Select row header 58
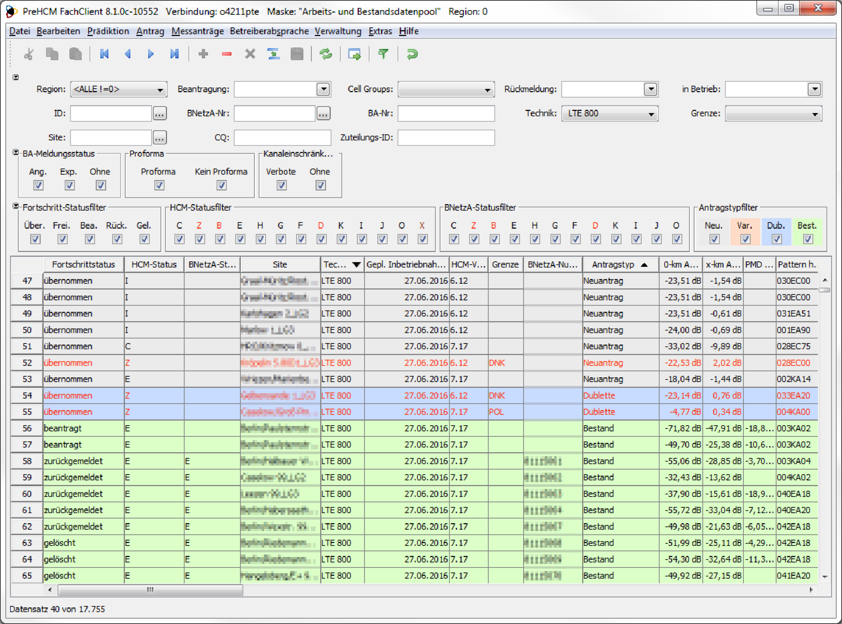Viewport: 842px width, 624px height. pyautogui.click(x=27, y=461)
